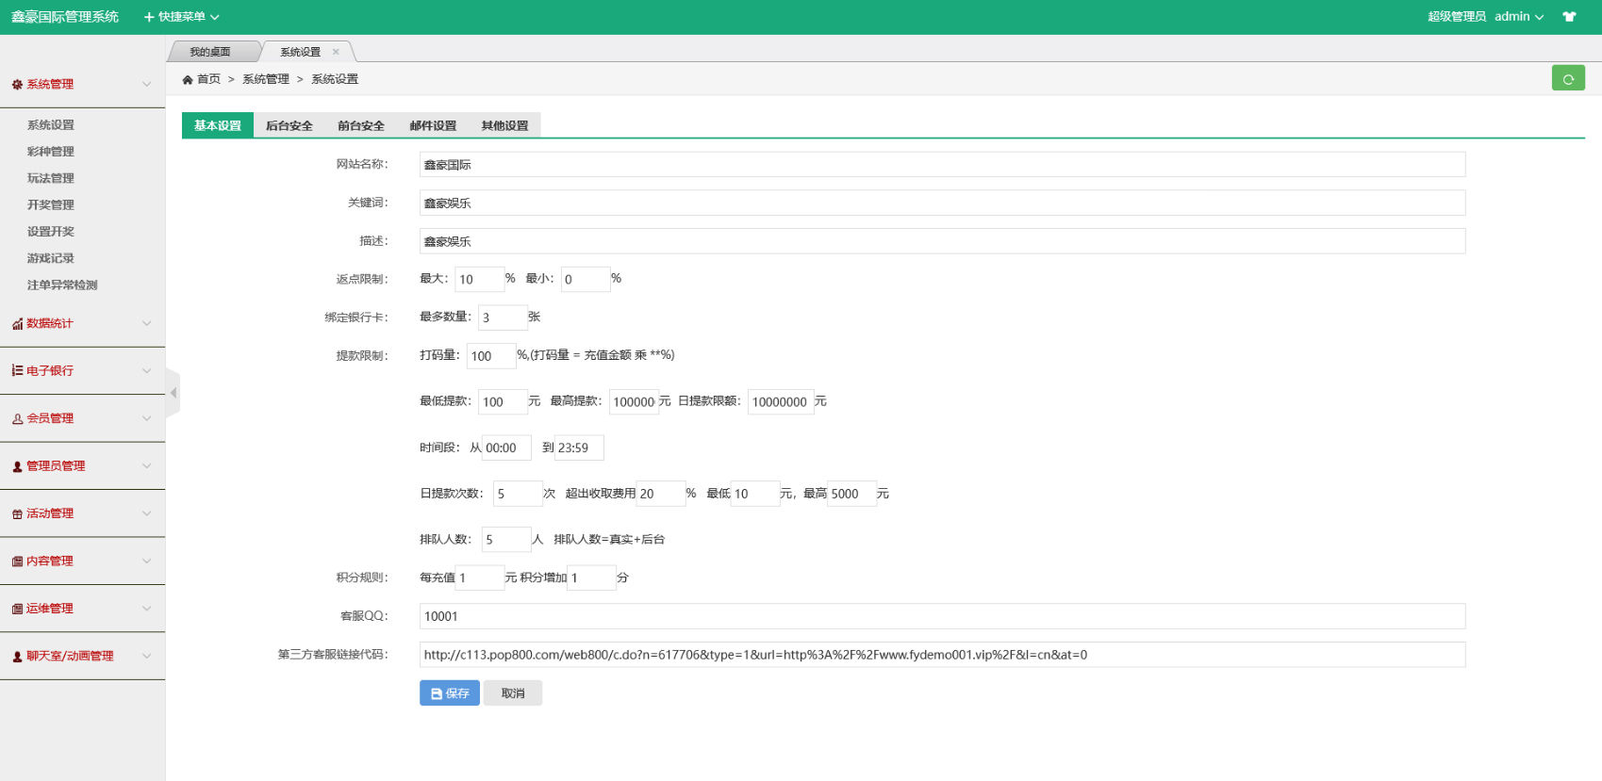The image size is (1602, 781).
Task: Switch to the 邮件设置 tab
Action: tap(433, 126)
